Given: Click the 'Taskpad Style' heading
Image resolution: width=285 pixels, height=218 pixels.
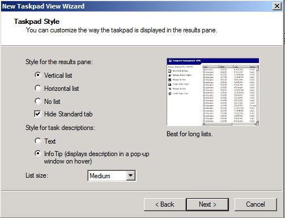Looking at the screenshot, I should (37, 22).
